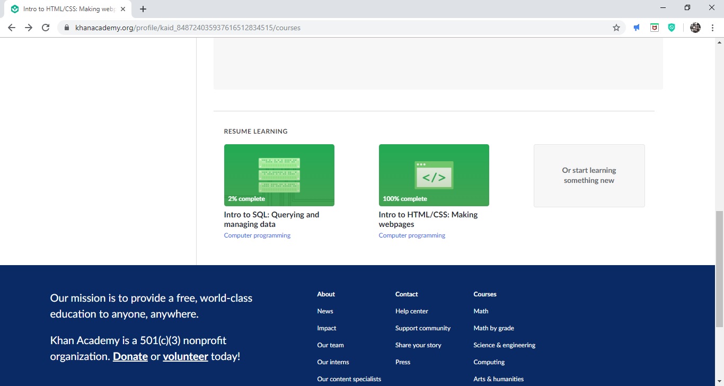The height and width of the screenshot is (386, 724).
Task: Click Or start learning something new
Action: pyautogui.click(x=589, y=176)
